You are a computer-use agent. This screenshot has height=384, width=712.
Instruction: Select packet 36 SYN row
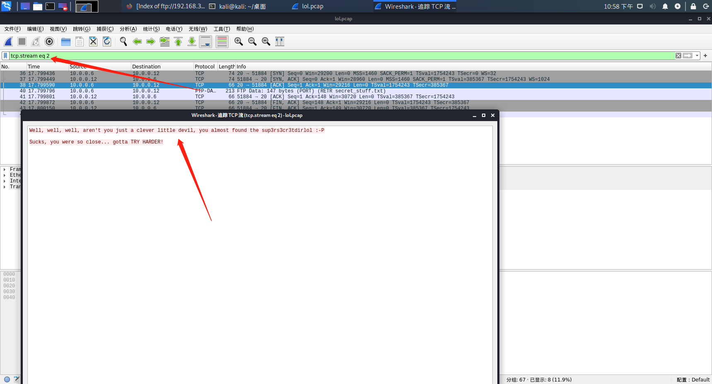pyautogui.click(x=356, y=73)
